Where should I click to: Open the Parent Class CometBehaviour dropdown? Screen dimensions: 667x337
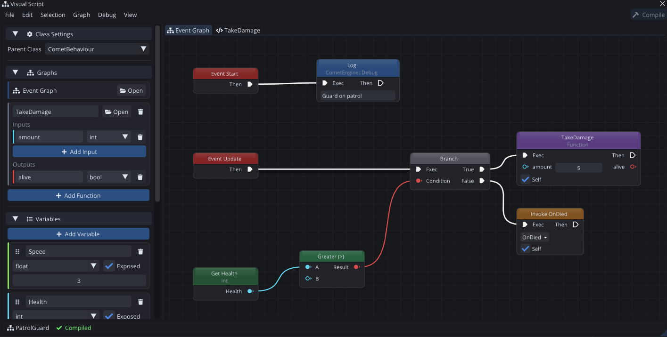click(x=97, y=49)
